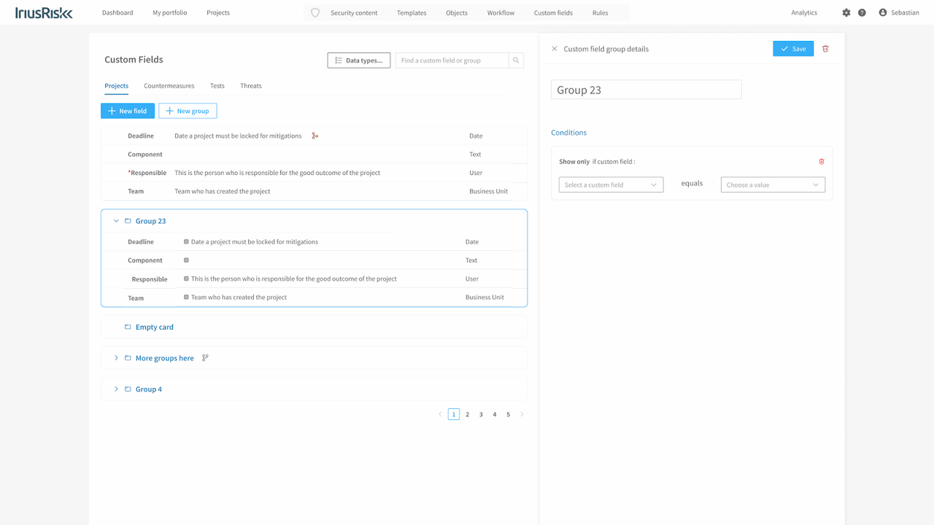Expand the More groups here group
934x525 pixels.
pos(116,358)
